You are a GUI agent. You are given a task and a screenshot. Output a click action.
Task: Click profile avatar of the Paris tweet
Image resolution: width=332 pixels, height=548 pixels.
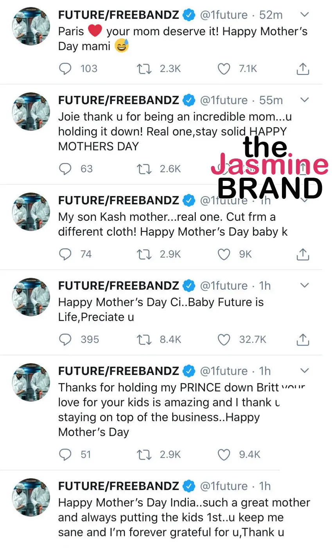[31, 26]
